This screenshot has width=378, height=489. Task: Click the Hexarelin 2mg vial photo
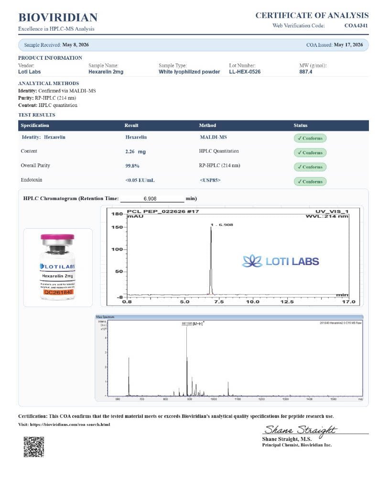pos(58,267)
